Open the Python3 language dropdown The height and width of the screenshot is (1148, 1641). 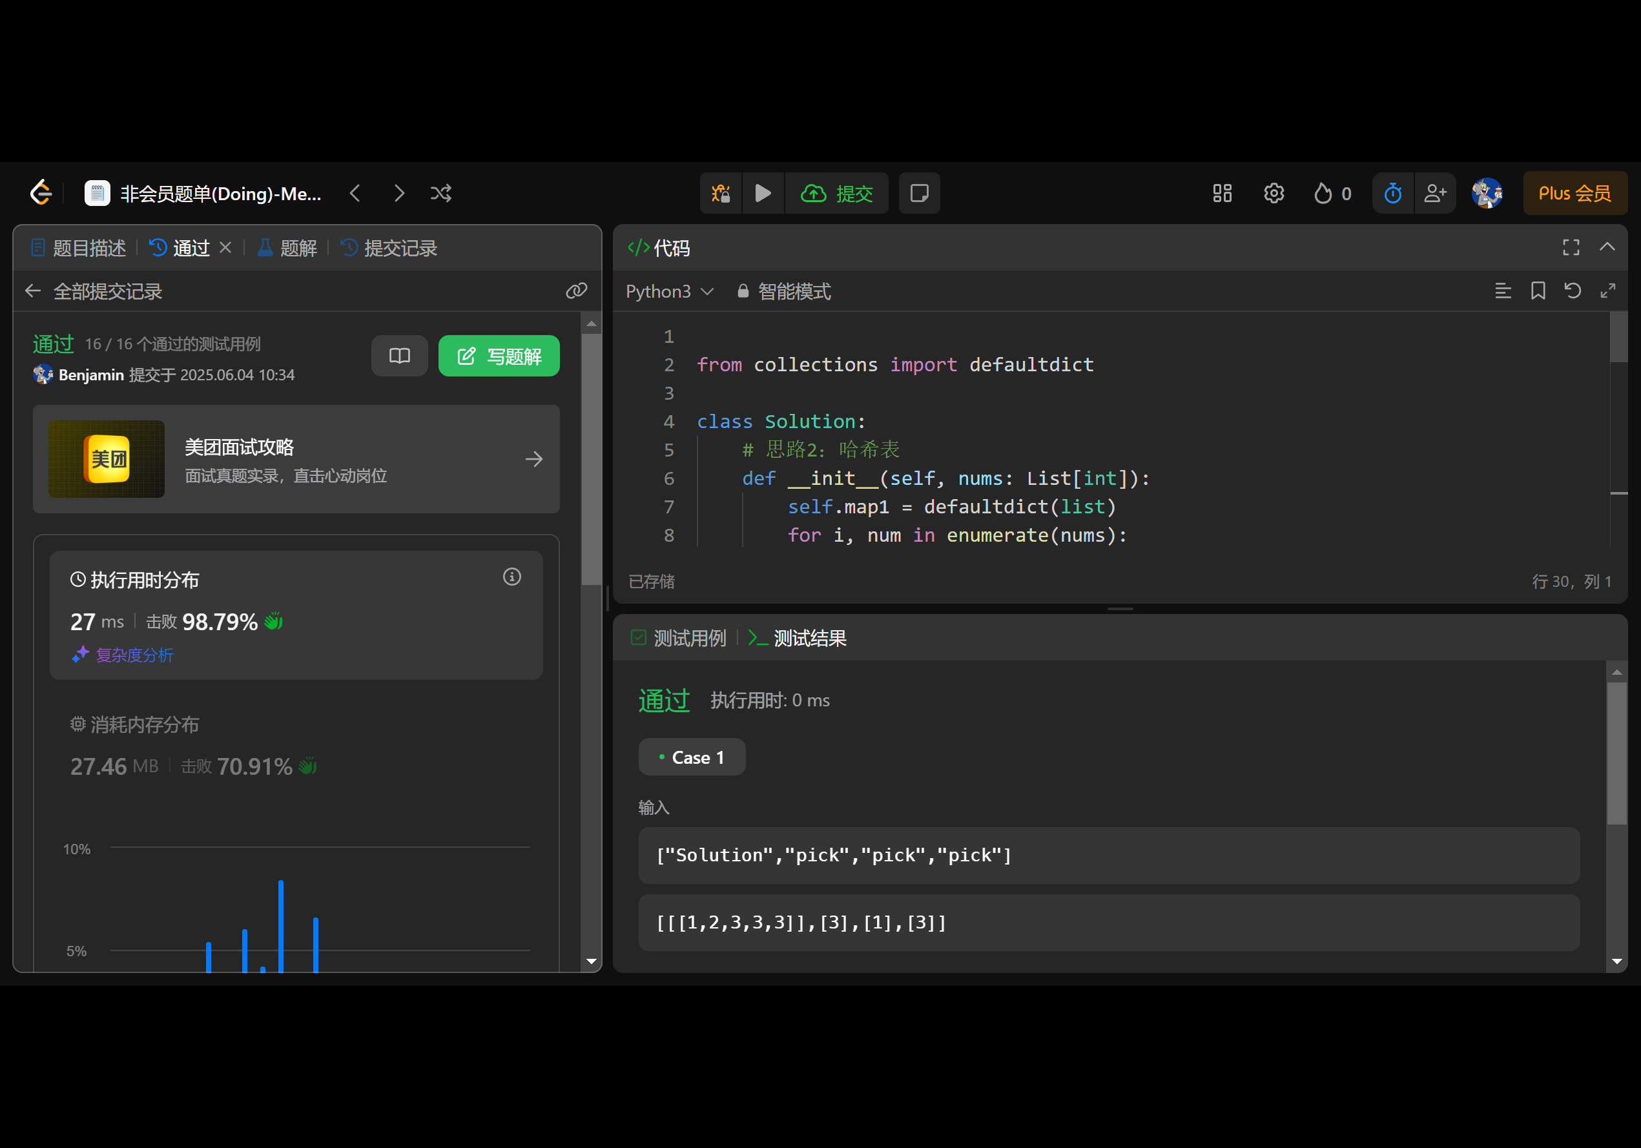pos(669,291)
